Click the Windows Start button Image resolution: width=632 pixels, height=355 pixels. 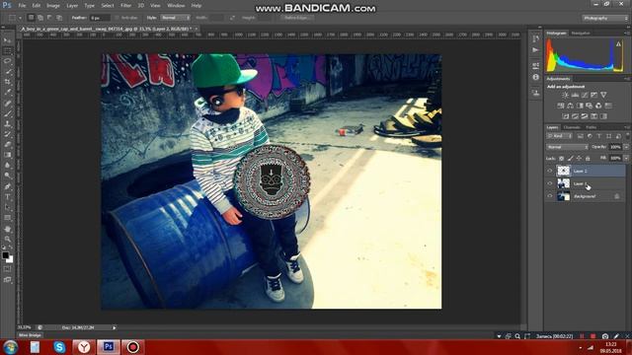[10, 347]
